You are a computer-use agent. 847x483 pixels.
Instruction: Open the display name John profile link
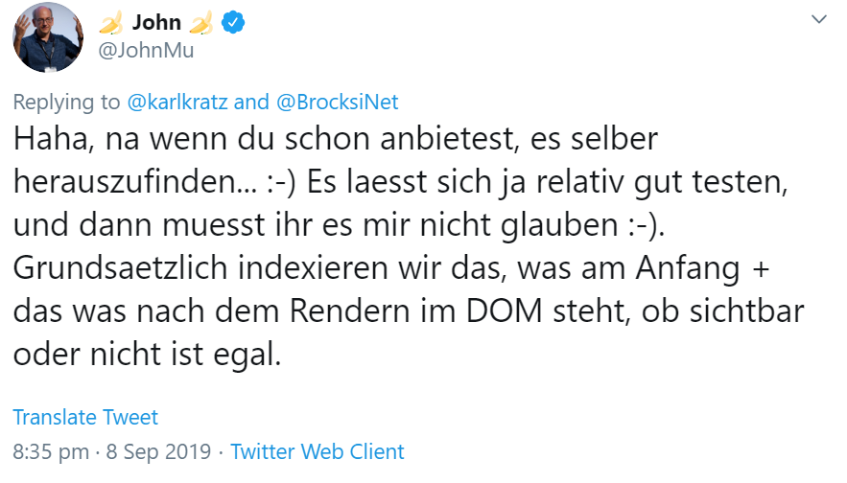[156, 23]
